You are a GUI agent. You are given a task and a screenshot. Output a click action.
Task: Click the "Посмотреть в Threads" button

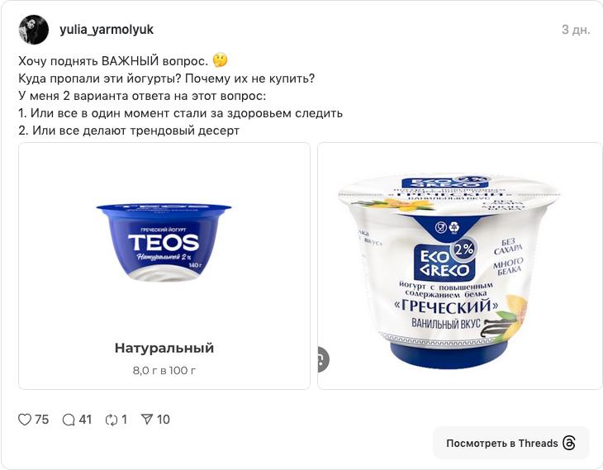coord(511,443)
